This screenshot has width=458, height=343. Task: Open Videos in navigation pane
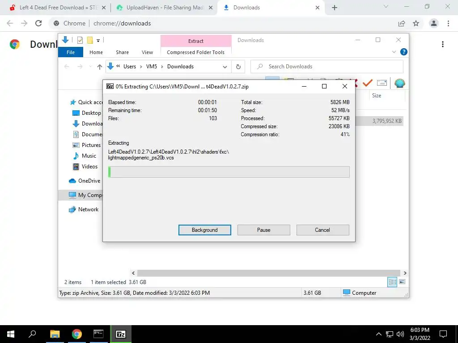pos(85,167)
